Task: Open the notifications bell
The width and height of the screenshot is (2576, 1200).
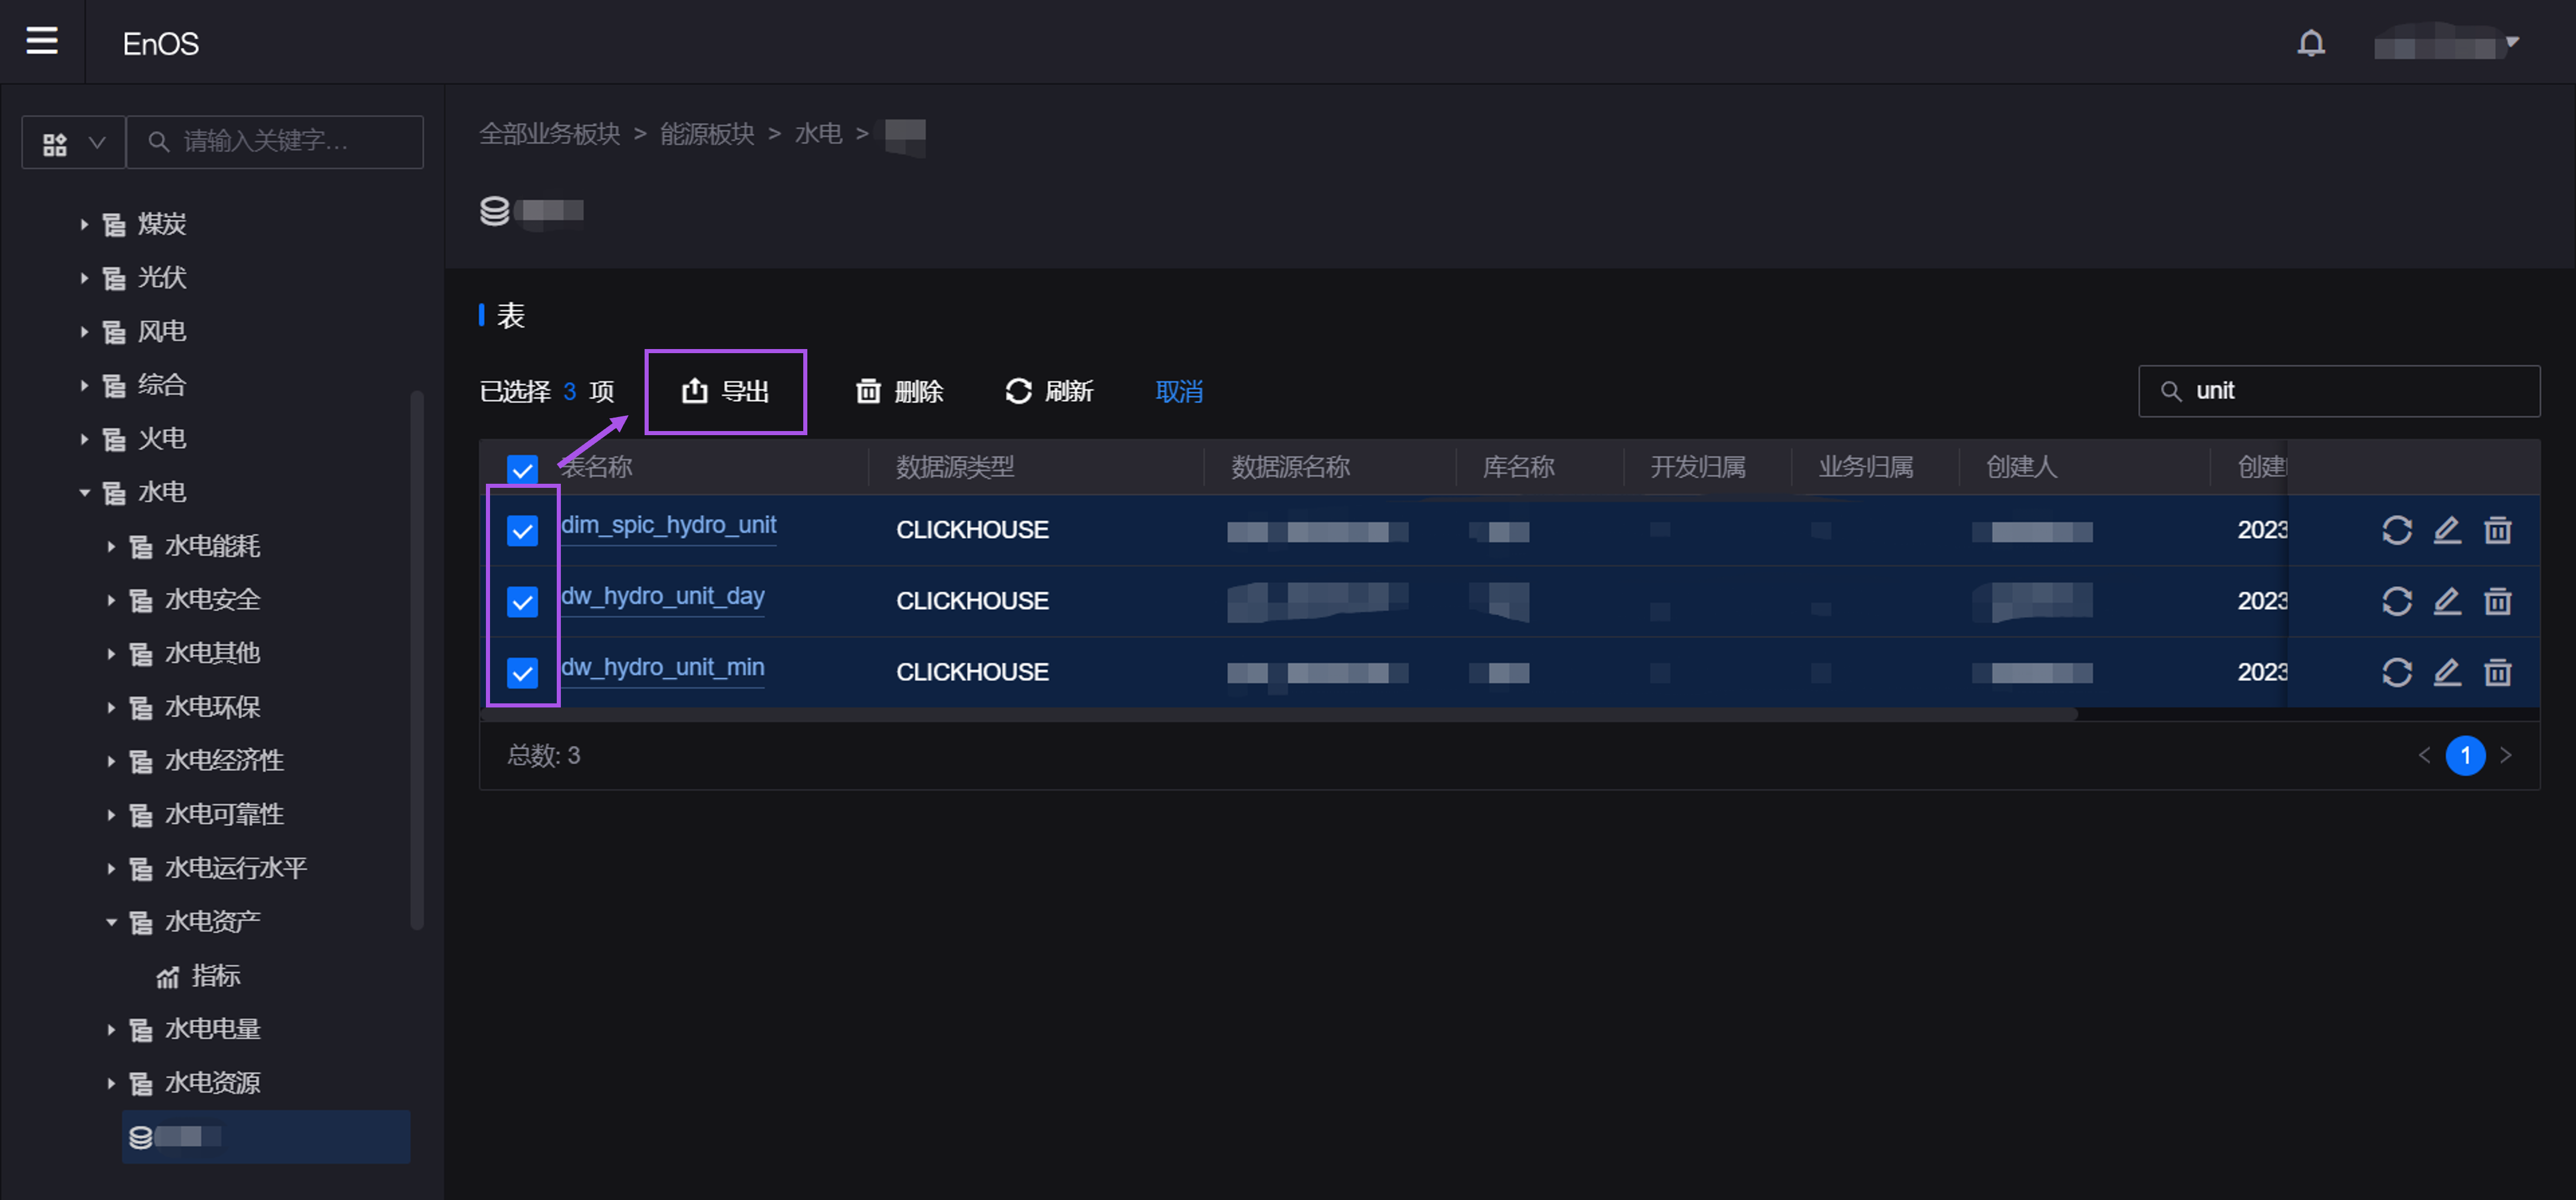Action: click(x=2310, y=43)
